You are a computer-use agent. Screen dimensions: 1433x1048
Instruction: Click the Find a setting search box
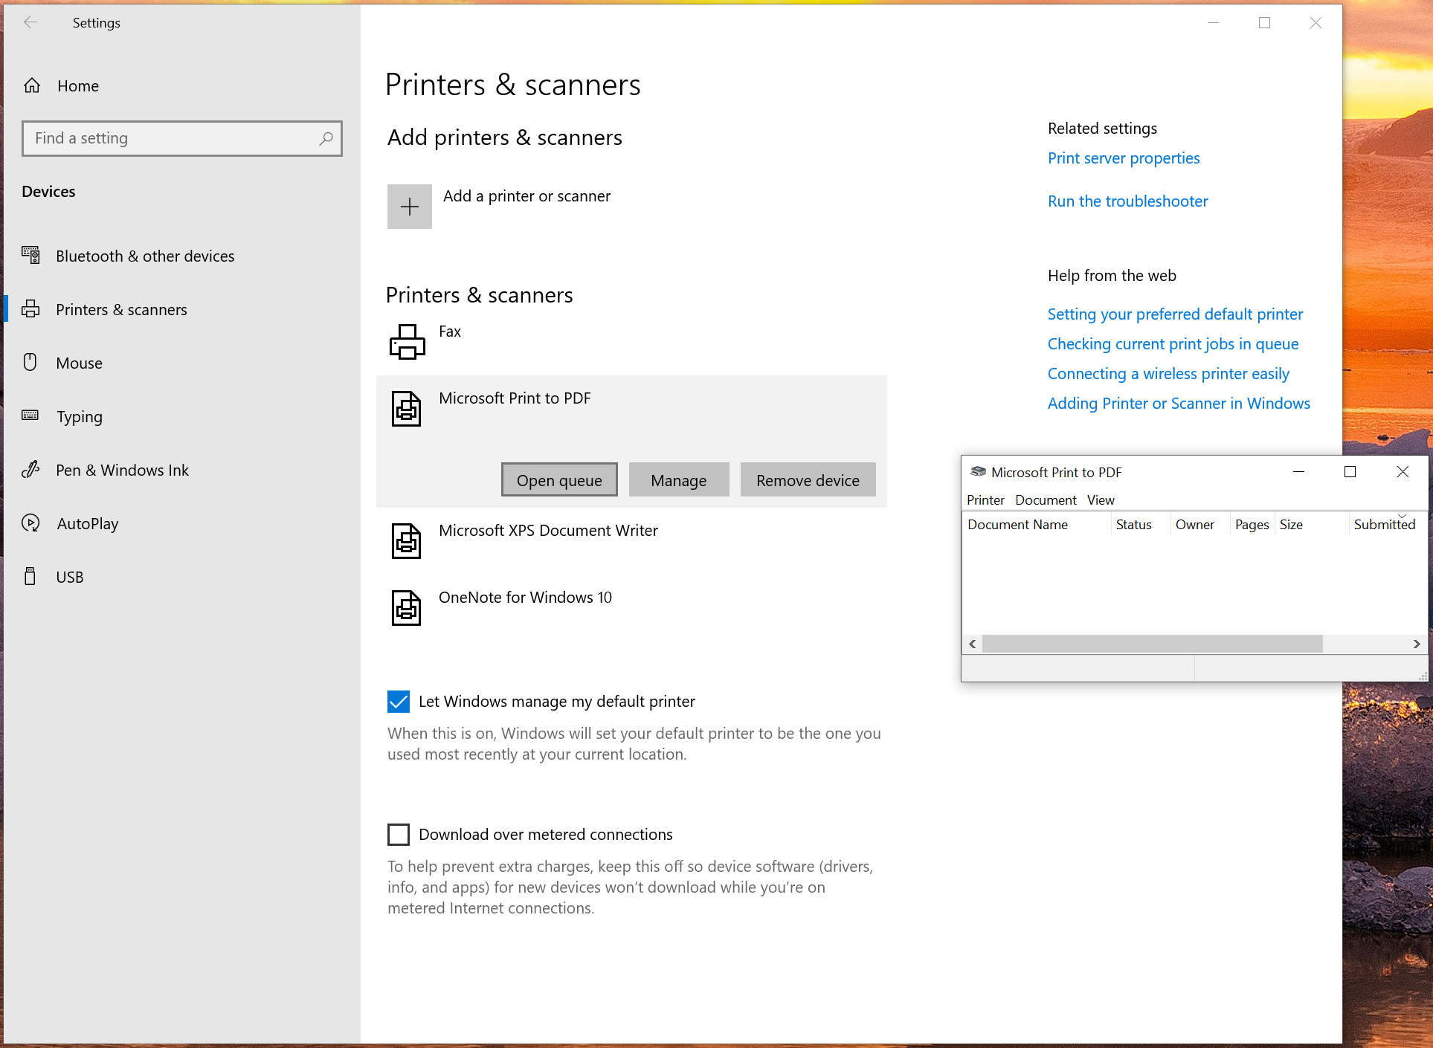pos(182,138)
